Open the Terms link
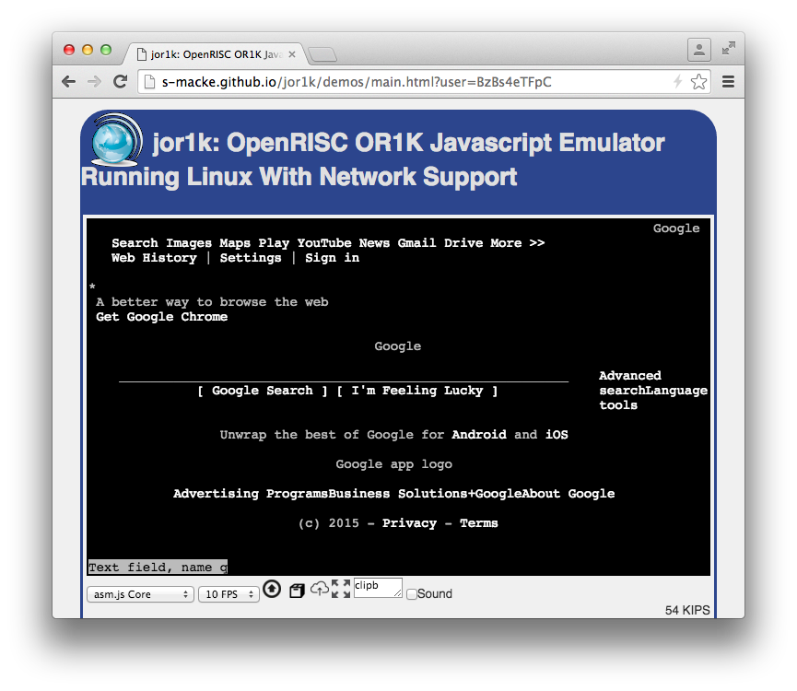The image size is (797, 691). tap(479, 522)
